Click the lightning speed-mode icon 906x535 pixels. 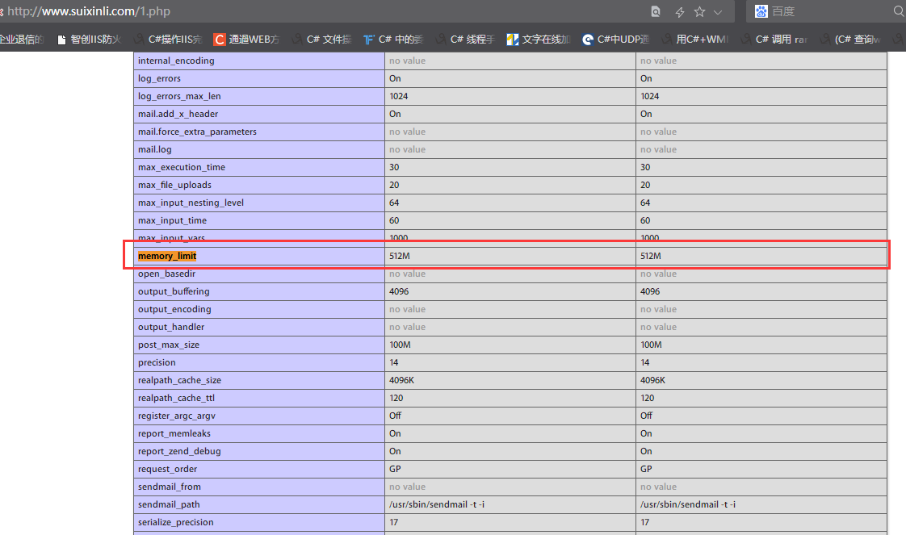pos(679,11)
